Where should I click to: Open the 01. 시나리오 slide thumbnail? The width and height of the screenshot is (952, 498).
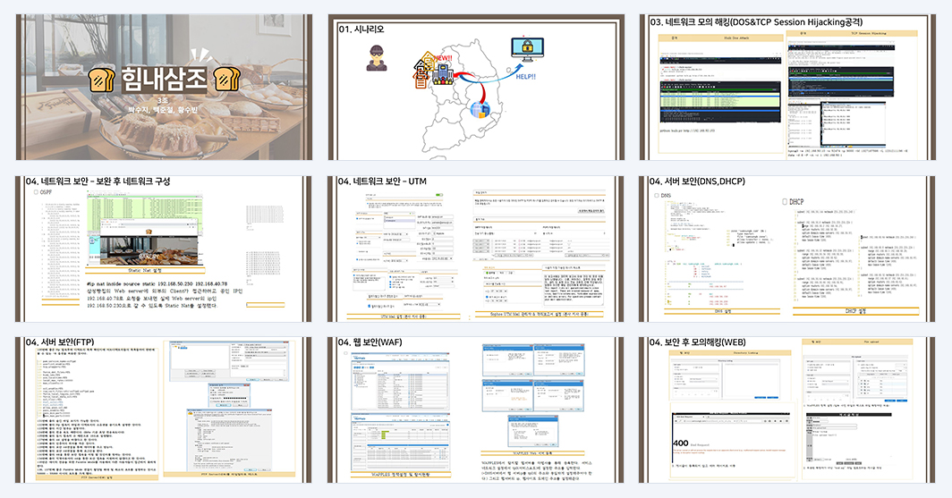(x=476, y=88)
